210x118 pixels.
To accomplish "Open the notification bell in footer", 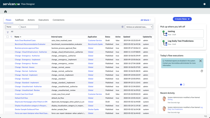I will pyautogui.click(x=206, y=116).
